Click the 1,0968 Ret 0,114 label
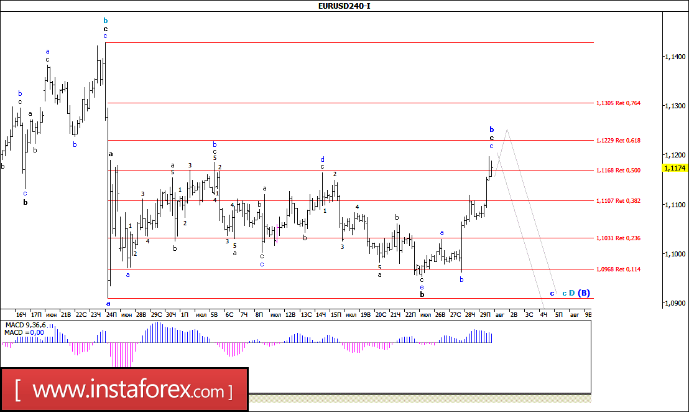The width and height of the screenshot is (689, 412). [x=618, y=269]
